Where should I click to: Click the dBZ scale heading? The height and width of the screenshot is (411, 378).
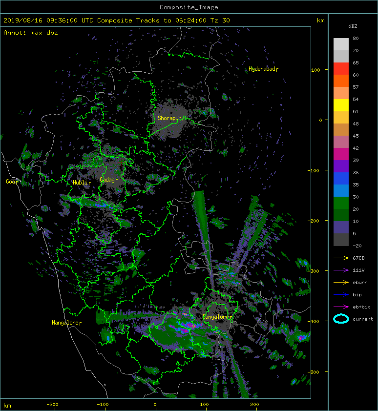353,26
